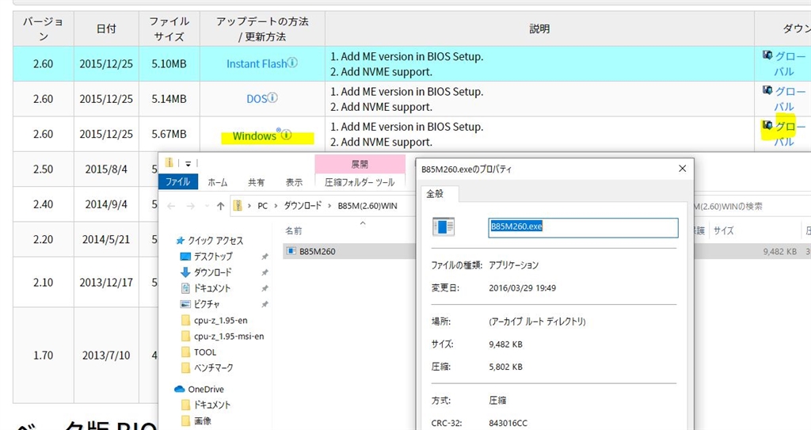Click version 2.40 cell in table
This screenshot has width=811, height=430.
(43, 204)
